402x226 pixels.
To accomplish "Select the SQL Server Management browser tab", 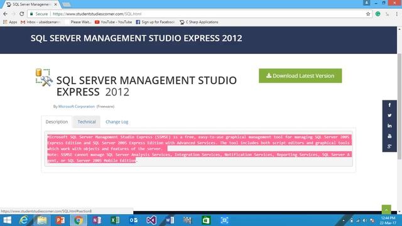I will click(x=31, y=4).
